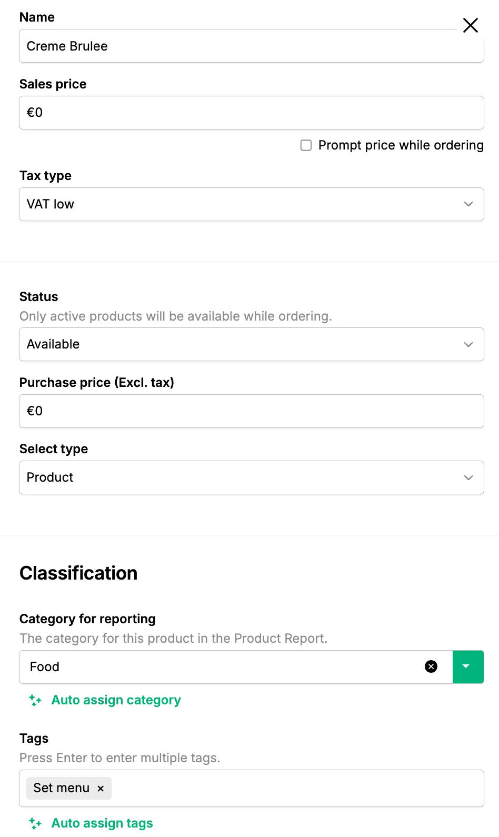Click the empty area of the Tags input

[x=295, y=788]
